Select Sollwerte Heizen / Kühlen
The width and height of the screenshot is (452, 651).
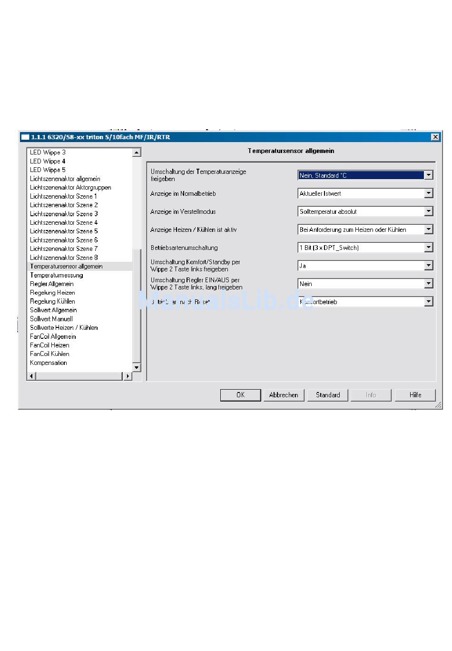tap(64, 327)
